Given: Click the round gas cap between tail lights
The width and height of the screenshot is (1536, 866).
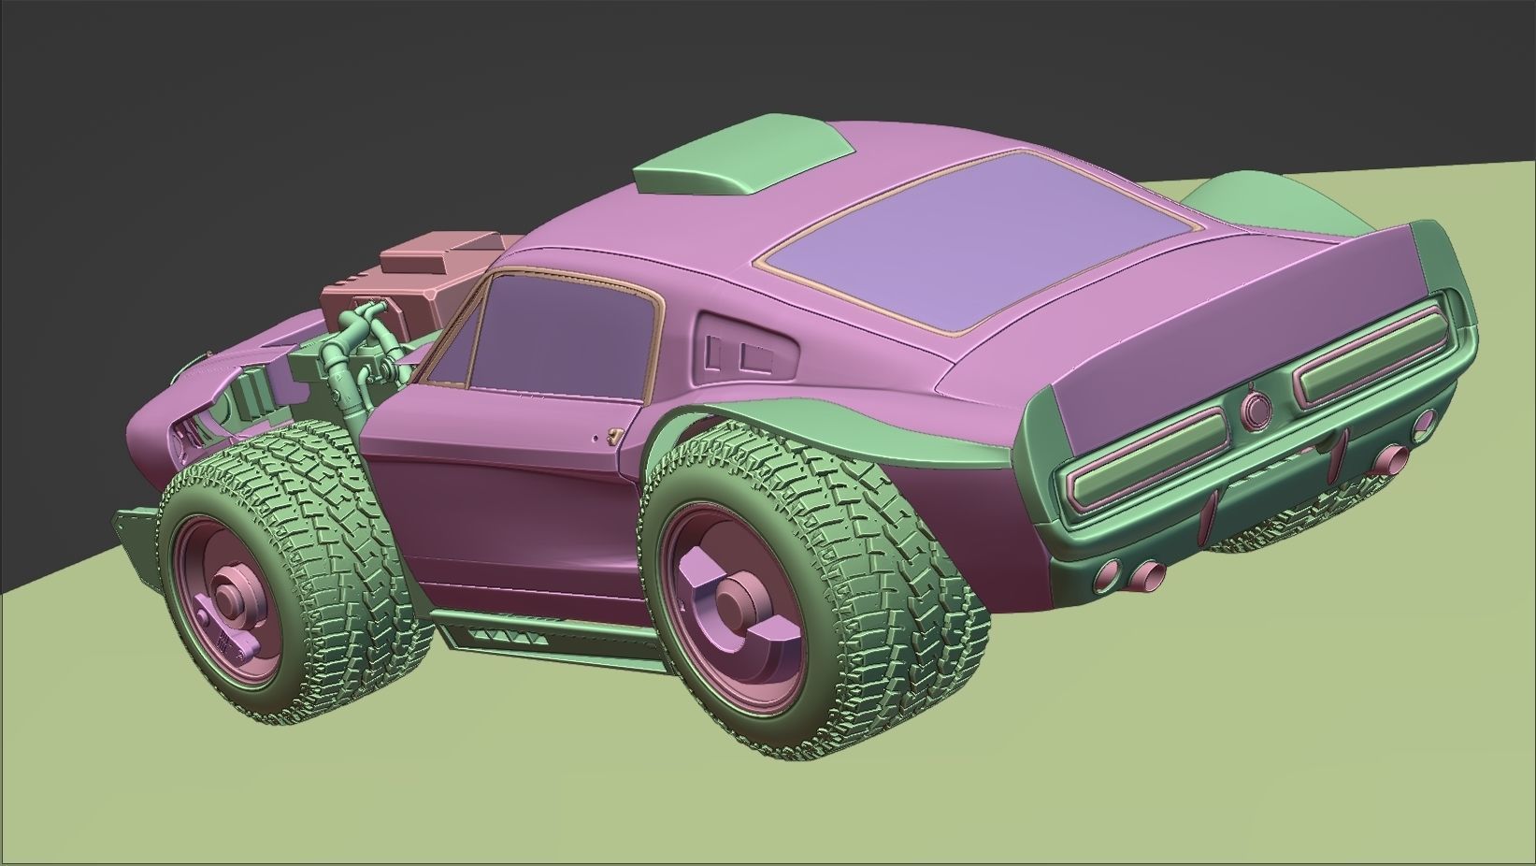Looking at the screenshot, I should coord(1257,409).
